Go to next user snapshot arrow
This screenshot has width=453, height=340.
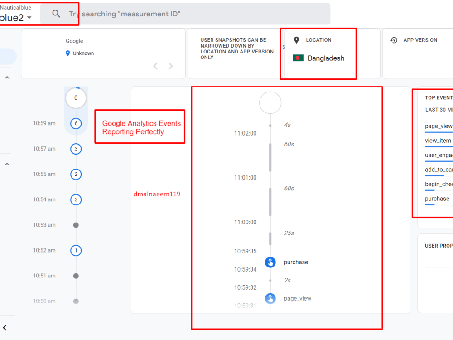click(171, 66)
